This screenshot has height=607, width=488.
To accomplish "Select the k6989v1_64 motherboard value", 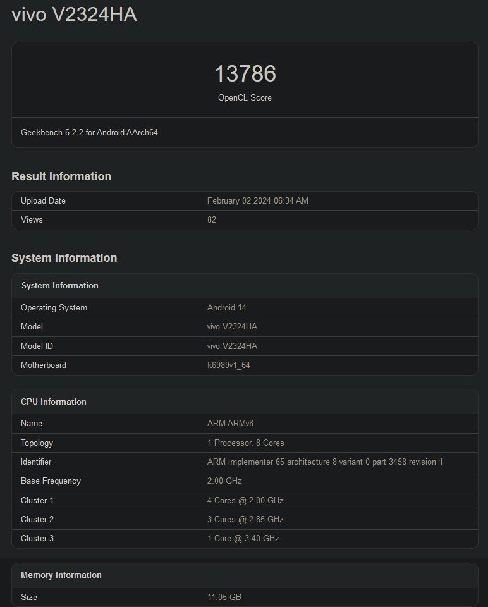I will (229, 365).
